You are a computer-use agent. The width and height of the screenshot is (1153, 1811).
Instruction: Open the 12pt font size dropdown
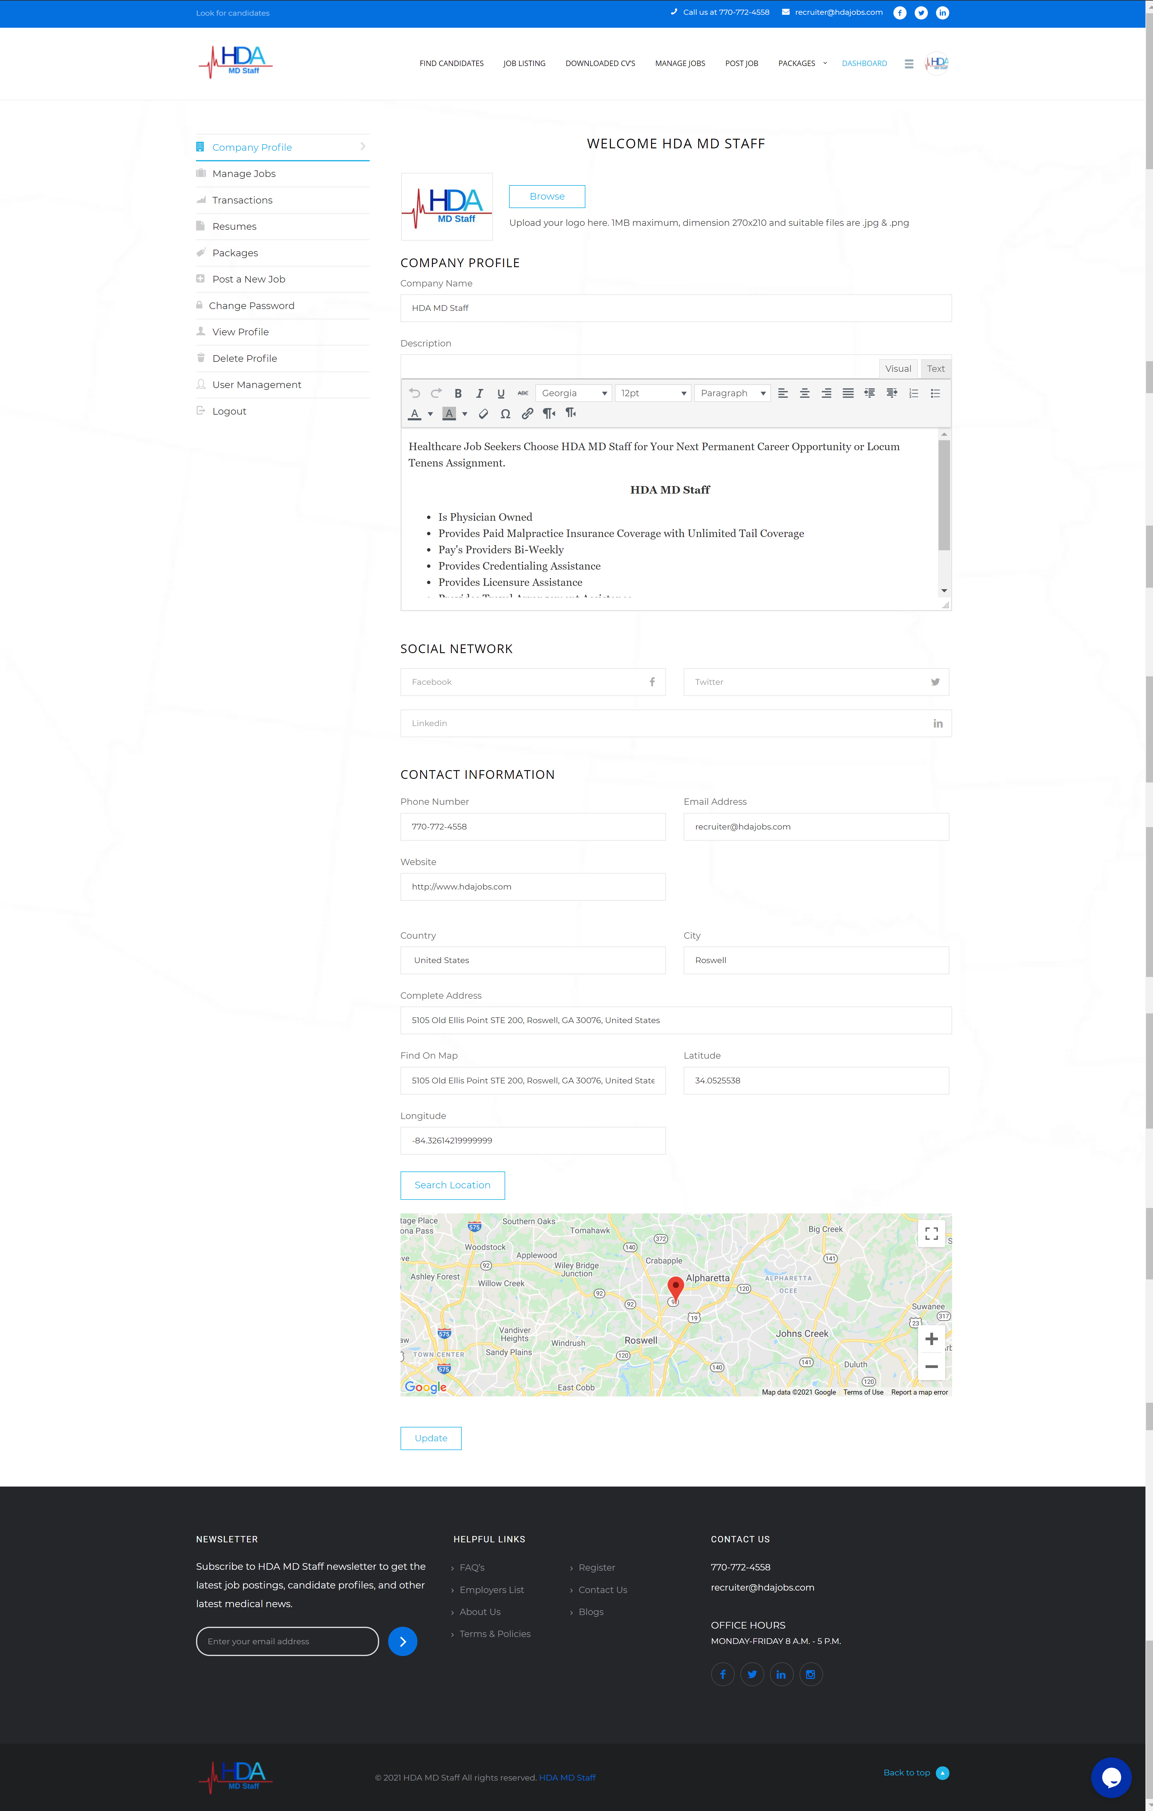[x=653, y=393]
